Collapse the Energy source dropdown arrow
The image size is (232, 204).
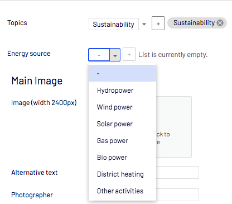click(x=115, y=55)
